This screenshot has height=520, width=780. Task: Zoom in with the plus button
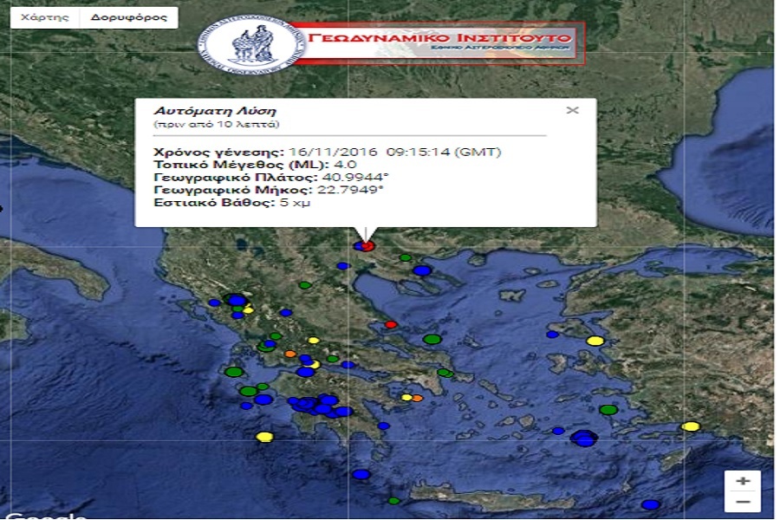743,481
